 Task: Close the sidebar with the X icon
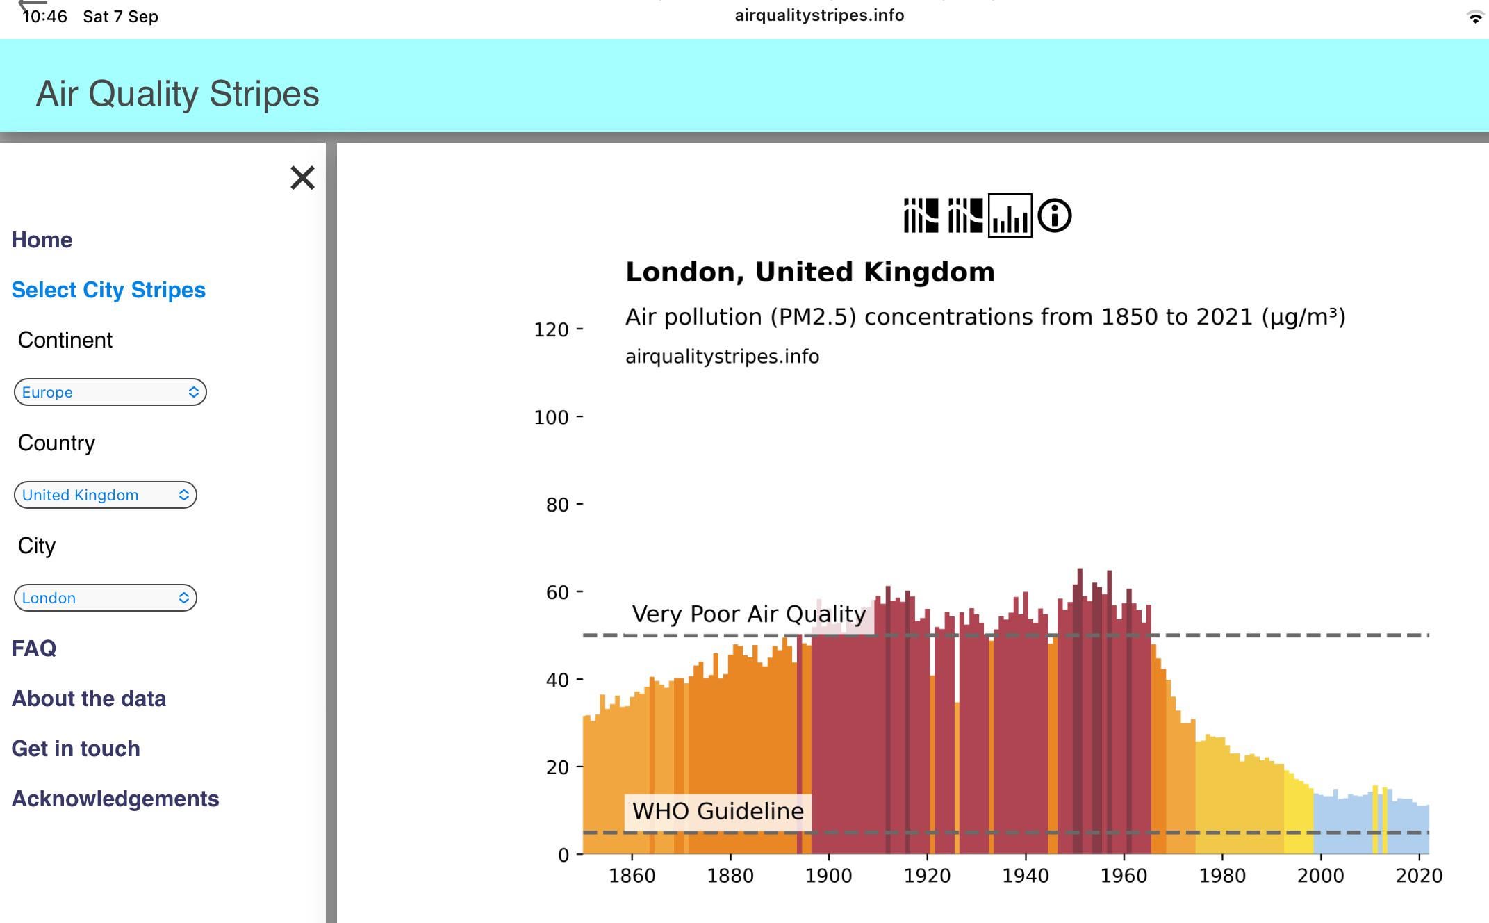point(302,178)
